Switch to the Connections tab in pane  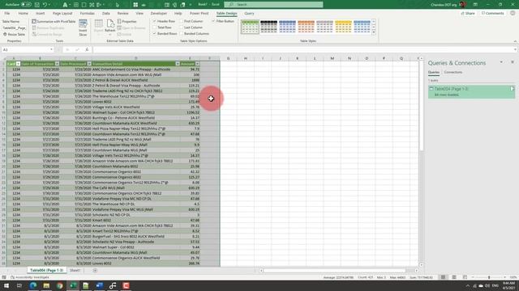[x=453, y=72]
